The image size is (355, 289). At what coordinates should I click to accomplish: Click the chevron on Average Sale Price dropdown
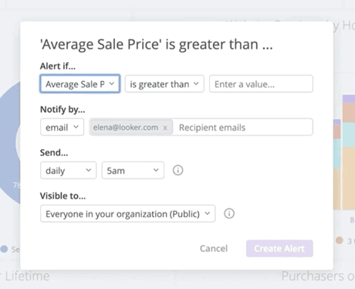[x=111, y=83]
